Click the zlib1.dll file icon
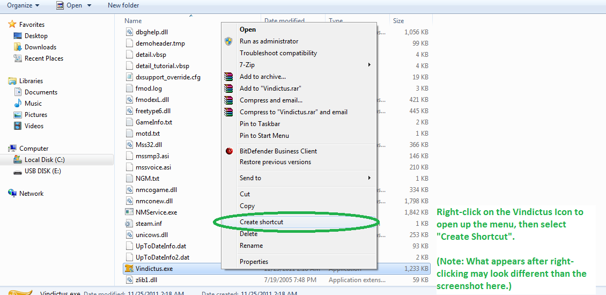This screenshot has height=295, width=606. (x=129, y=279)
